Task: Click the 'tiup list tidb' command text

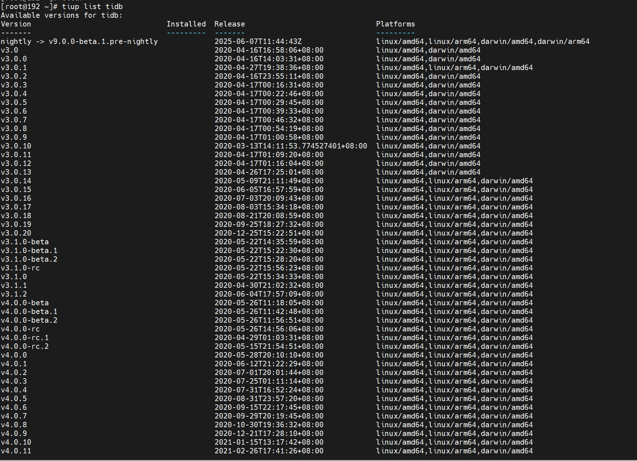Action: pos(92,7)
